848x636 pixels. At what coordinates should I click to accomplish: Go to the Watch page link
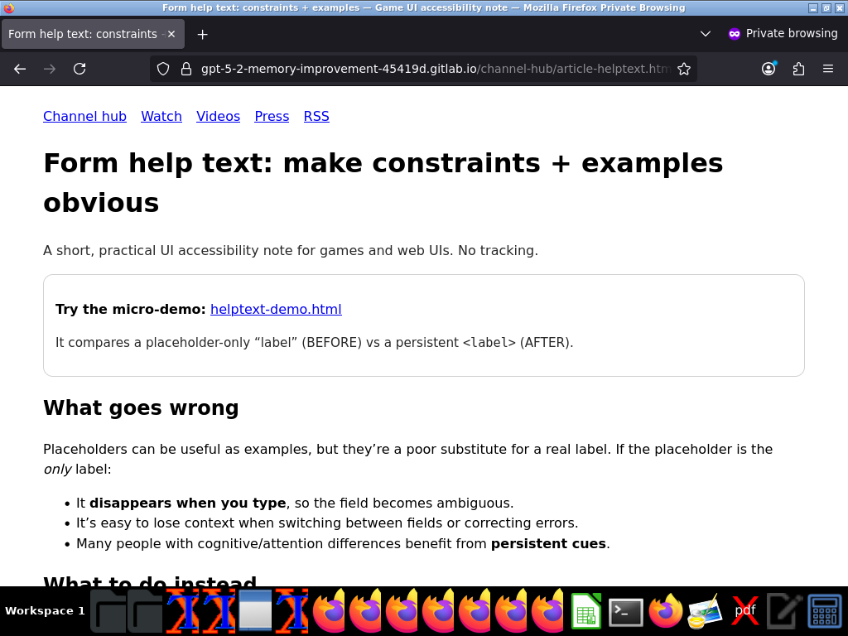(161, 116)
